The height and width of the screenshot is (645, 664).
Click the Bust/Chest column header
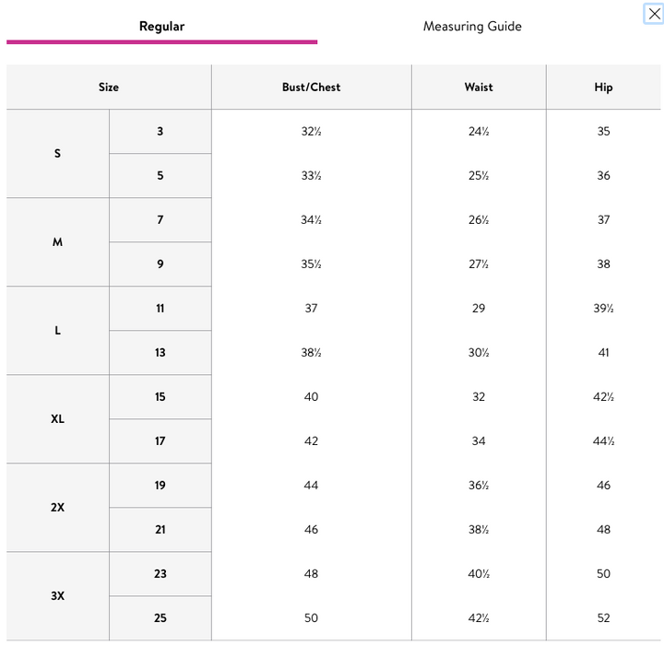pyautogui.click(x=312, y=88)
